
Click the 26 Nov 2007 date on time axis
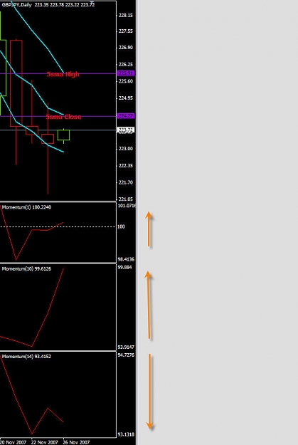(x=76, y=442)
